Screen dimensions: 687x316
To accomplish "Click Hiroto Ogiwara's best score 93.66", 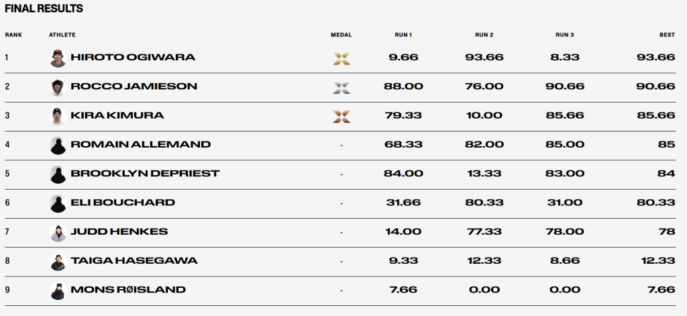I will 655,58.
